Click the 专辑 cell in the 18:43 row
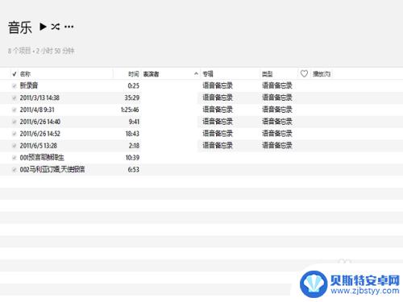 [x=218, y=134]
